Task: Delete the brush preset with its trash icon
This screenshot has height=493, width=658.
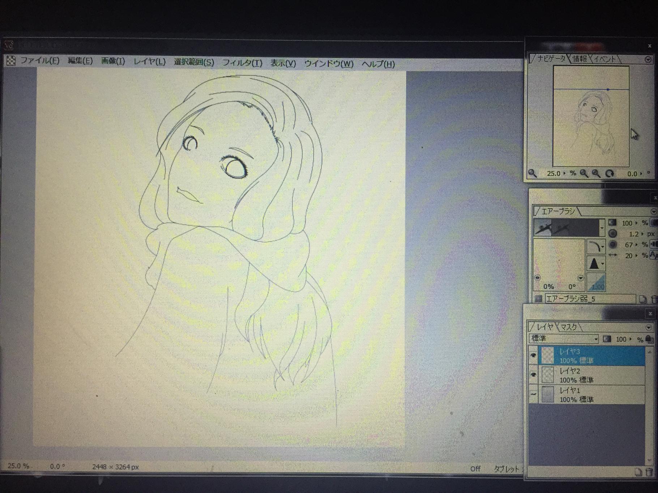Action: point(654,299)
